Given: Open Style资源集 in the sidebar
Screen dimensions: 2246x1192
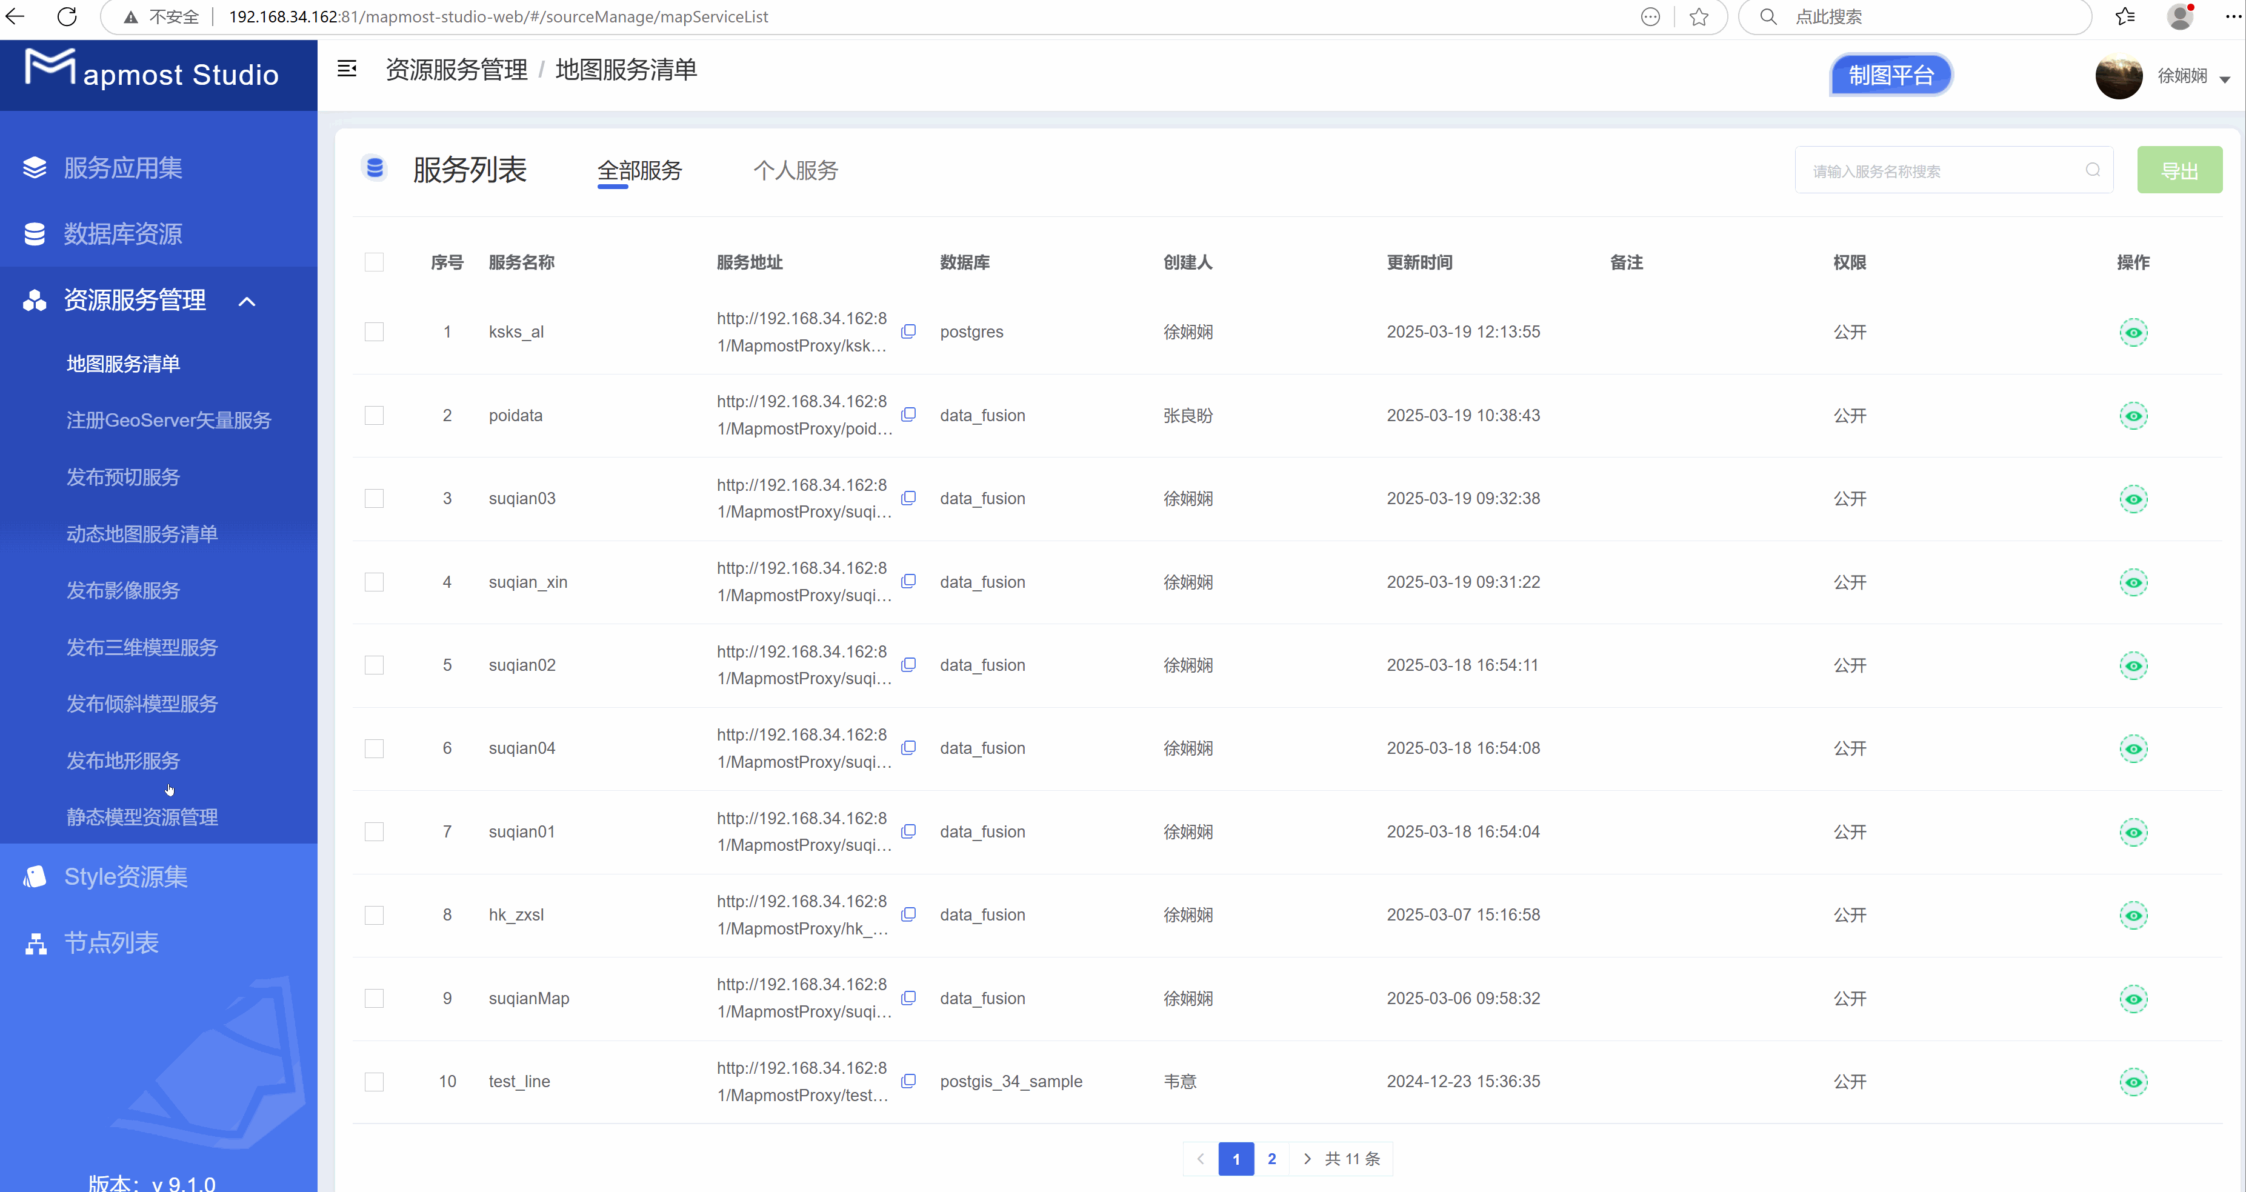Looking at the screenshot, I should [125, 876].
